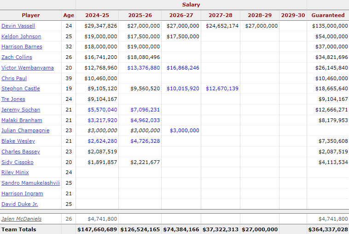Select Team Totals $74,384,166 cell
The image size is (349, 234).
(x=181, y=229)
